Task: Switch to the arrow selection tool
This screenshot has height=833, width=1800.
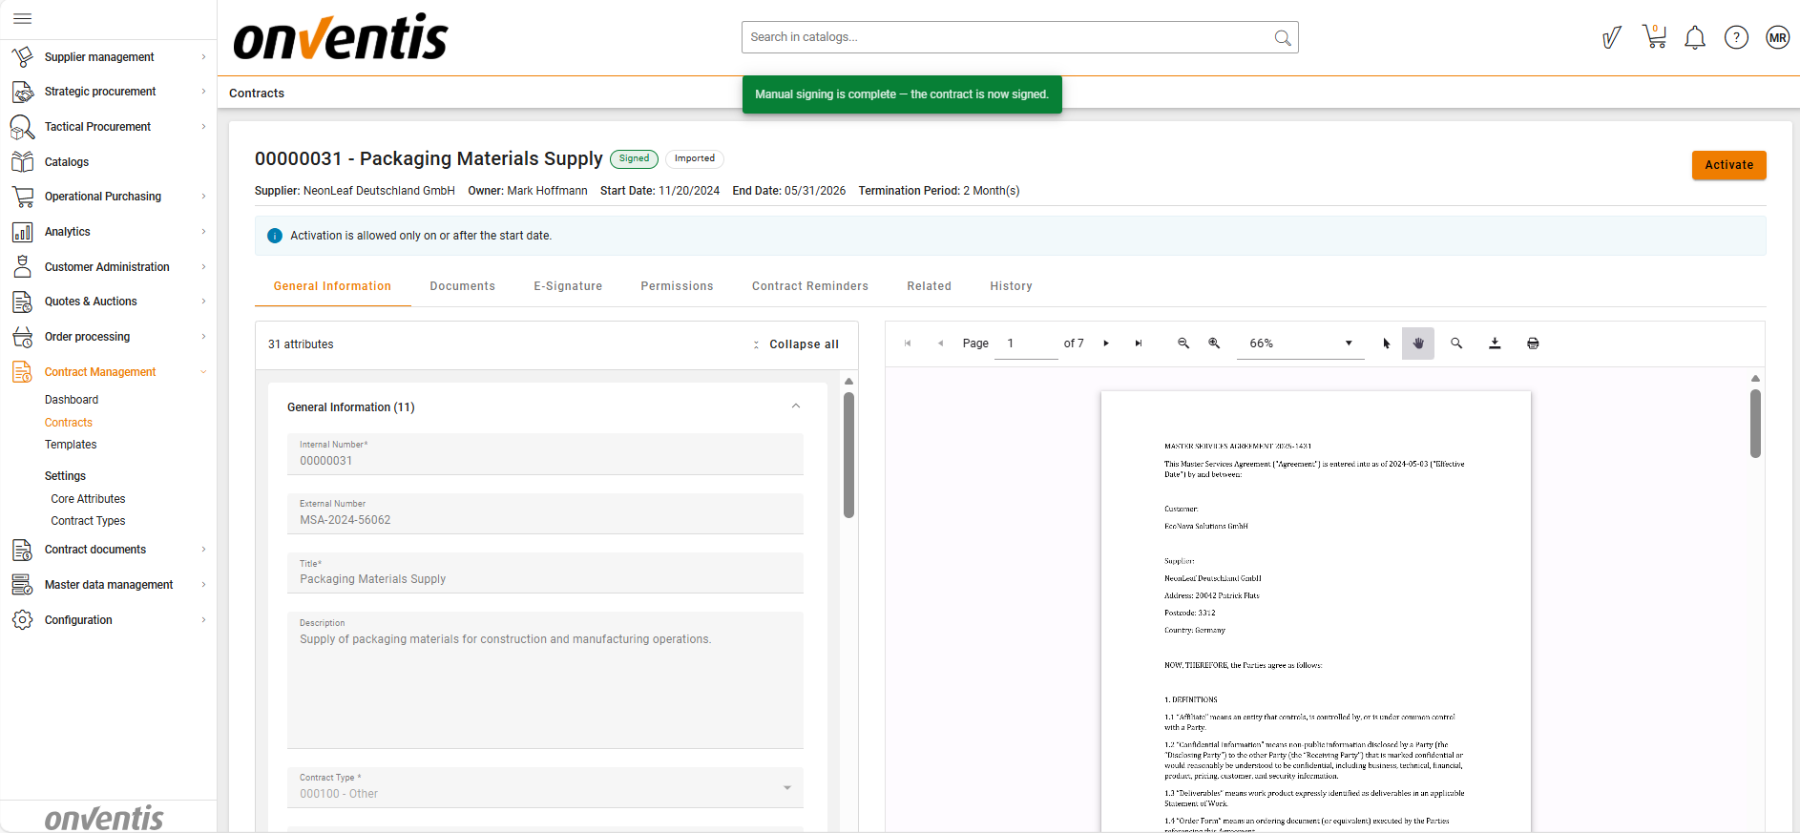Action: 1387,344
